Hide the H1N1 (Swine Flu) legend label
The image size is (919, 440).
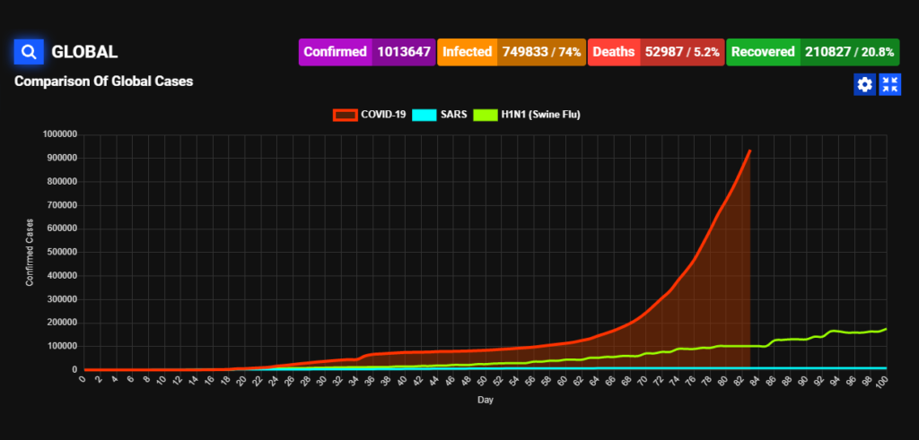[x=546, y=115]
